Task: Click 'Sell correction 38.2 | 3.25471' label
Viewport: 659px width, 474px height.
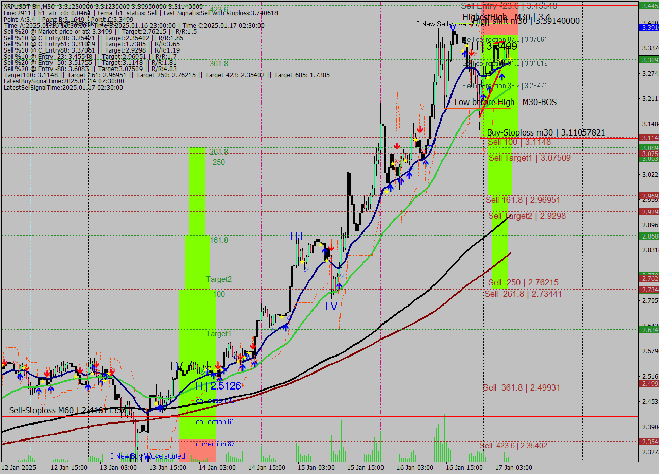Action: [x=505, y=86]
